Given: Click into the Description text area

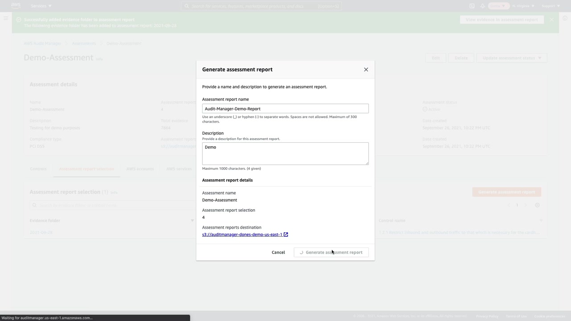Looking at the screenshot, I should coord(285,153).
